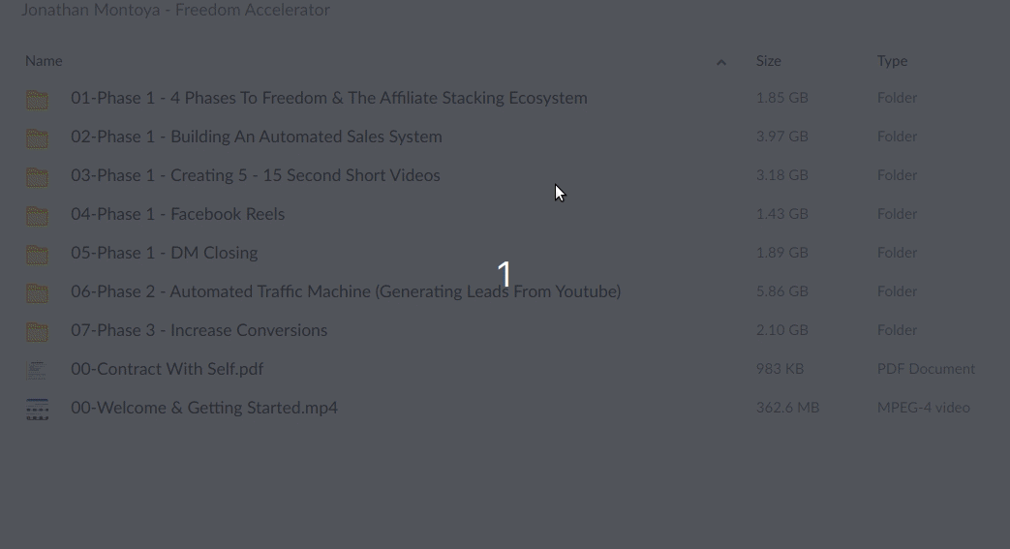Screen dimensions: 1010x549
Task: Sort files by the Type column header
Action: tap(892, 61)
